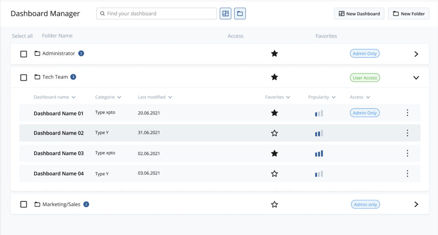Open Dashboard Name 01
The height and width of the screenshot is (235, 438).
pyautogui.click(x=58, y=113)
